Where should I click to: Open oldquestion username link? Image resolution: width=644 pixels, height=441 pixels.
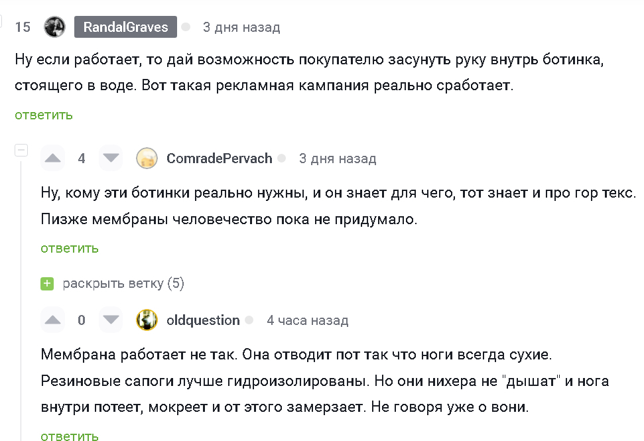coord(203,320)
